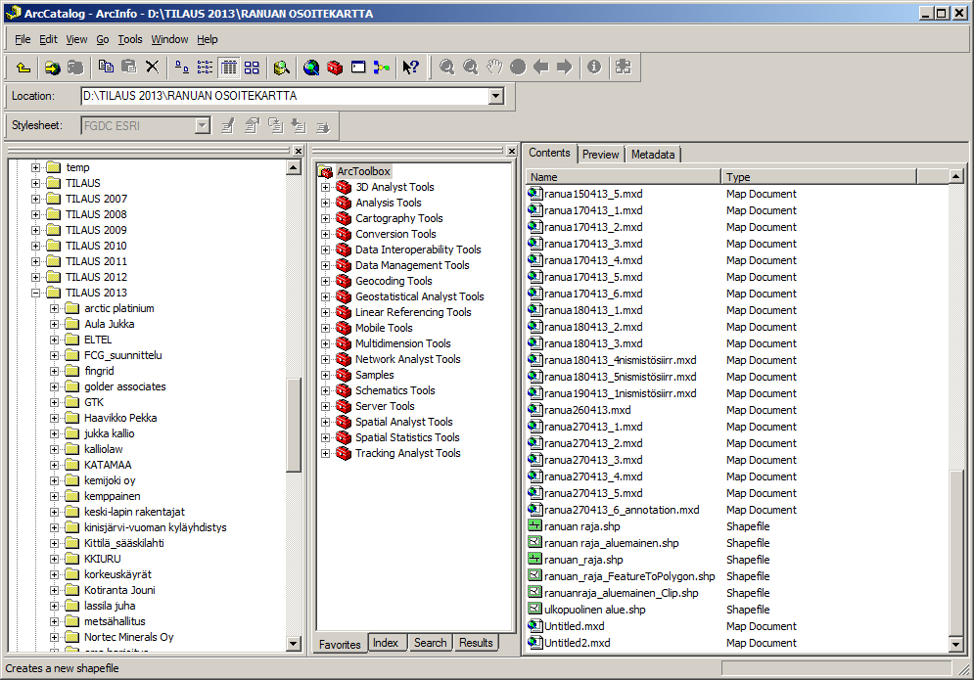Select the Pan hand tool
974x680 pixels.
tap(493, 68)
